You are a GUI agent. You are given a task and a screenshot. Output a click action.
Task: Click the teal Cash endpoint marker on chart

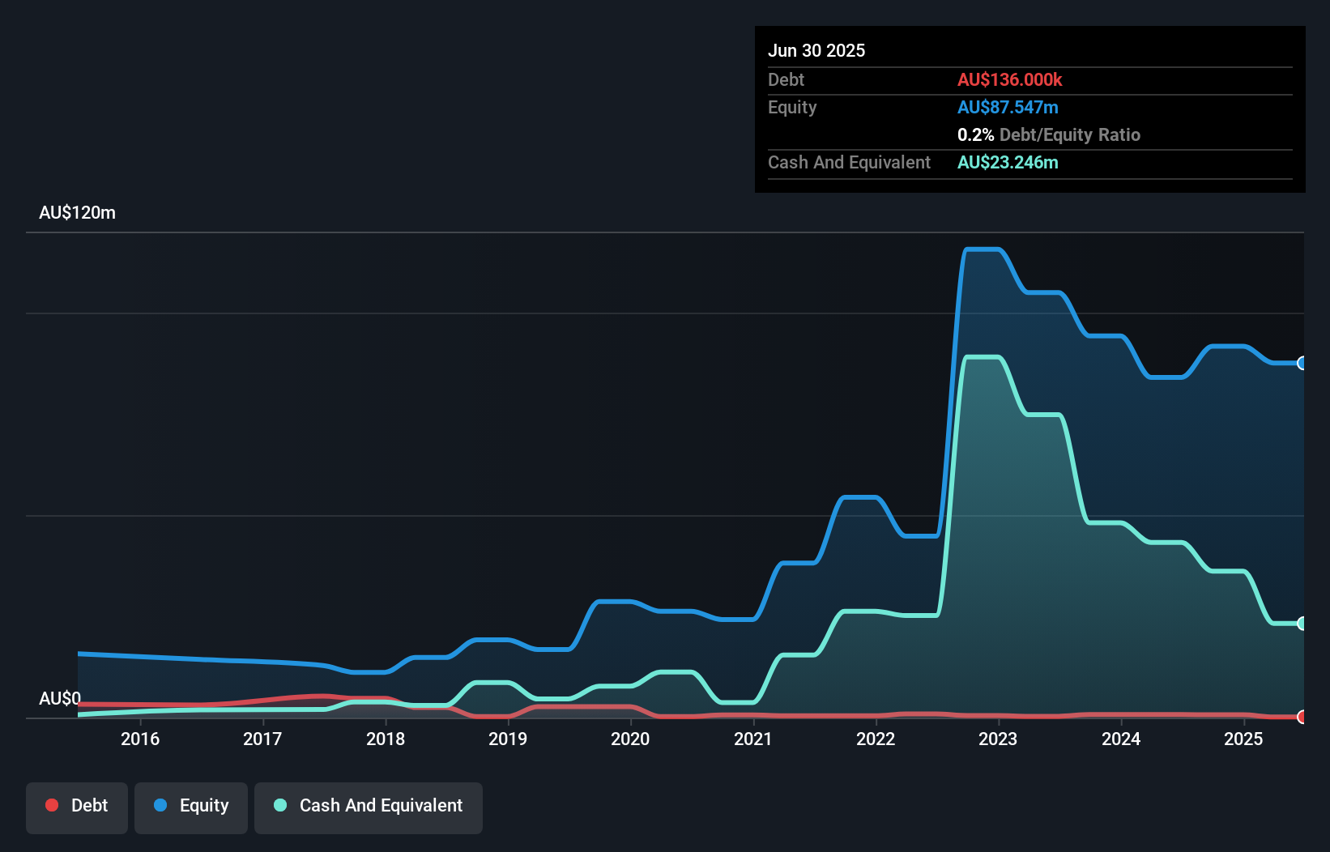point(1301,624)
